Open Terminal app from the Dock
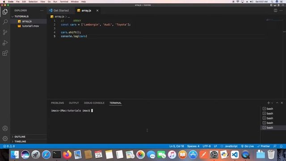Screen dimensions: 286x161 [57, 155]
